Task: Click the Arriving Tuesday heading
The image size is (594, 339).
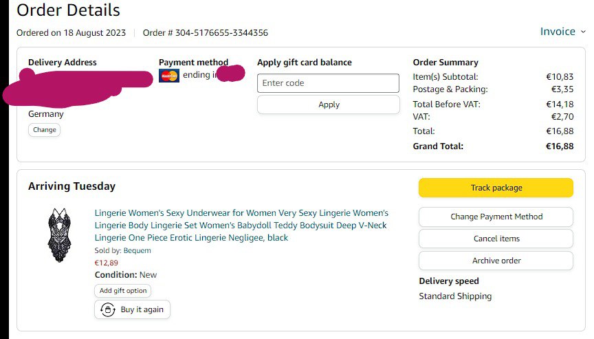Action: [71, 186]
